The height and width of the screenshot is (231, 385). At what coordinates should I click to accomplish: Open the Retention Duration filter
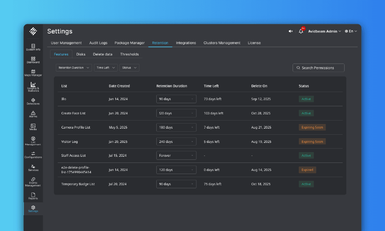point(73,67)
